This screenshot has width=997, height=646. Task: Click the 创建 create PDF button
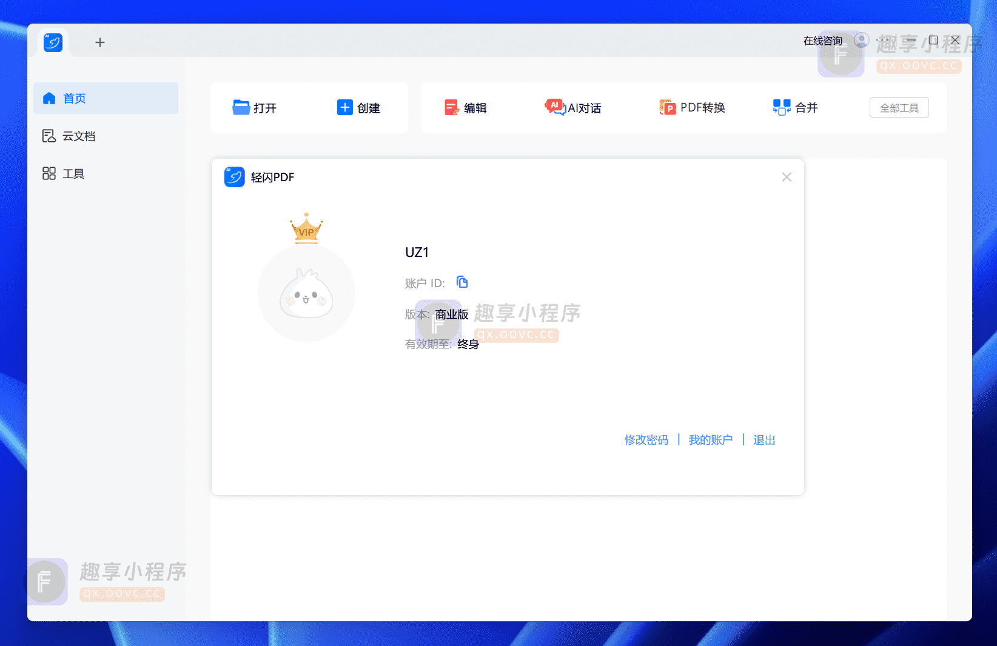pyautogui.click(x=358, y=108)
